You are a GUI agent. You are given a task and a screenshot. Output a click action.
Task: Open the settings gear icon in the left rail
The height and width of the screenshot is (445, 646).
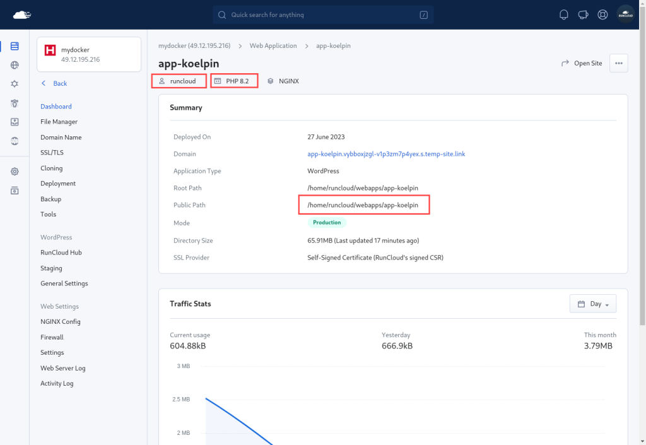[x=15, y=172]
